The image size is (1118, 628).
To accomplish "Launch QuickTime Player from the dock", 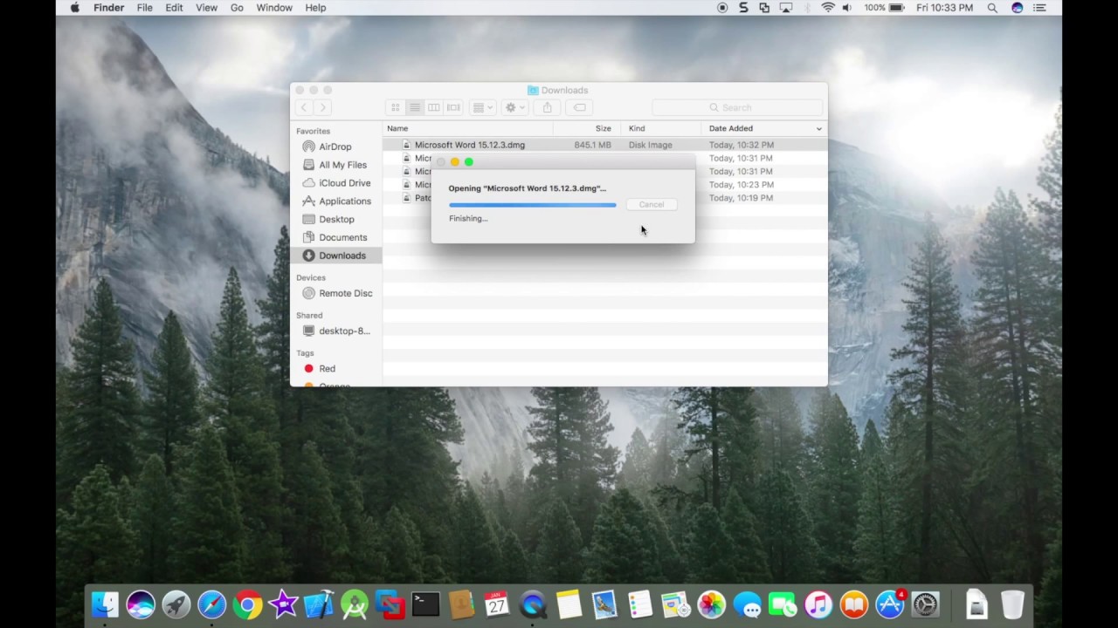I will coord(533,604).
